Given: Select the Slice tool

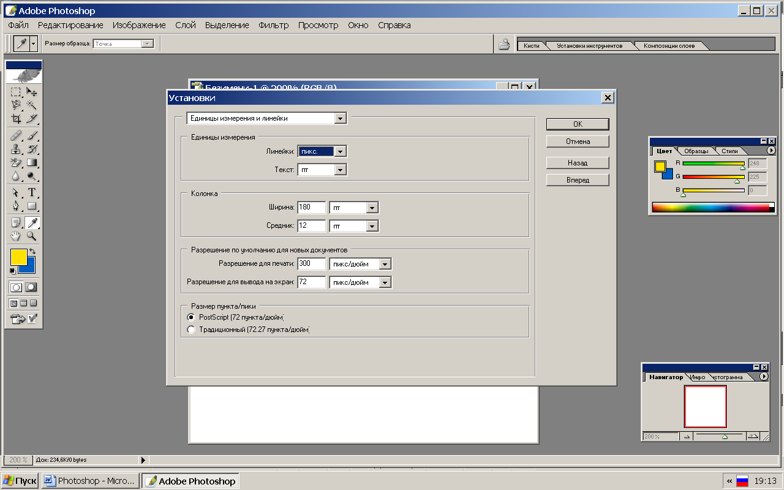Looking at the screenshot, I should [x=32, y=118].
